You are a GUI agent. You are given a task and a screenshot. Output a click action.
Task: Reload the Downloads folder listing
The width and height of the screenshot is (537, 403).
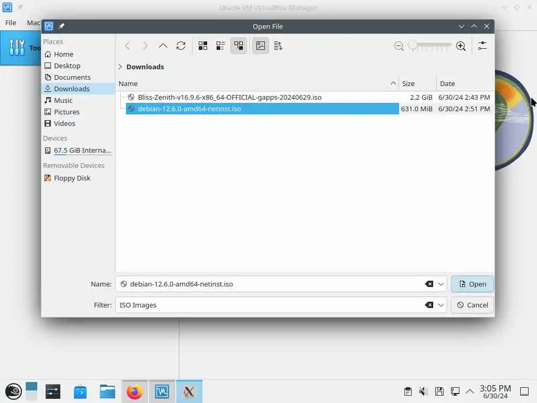(x=181, y=46)
